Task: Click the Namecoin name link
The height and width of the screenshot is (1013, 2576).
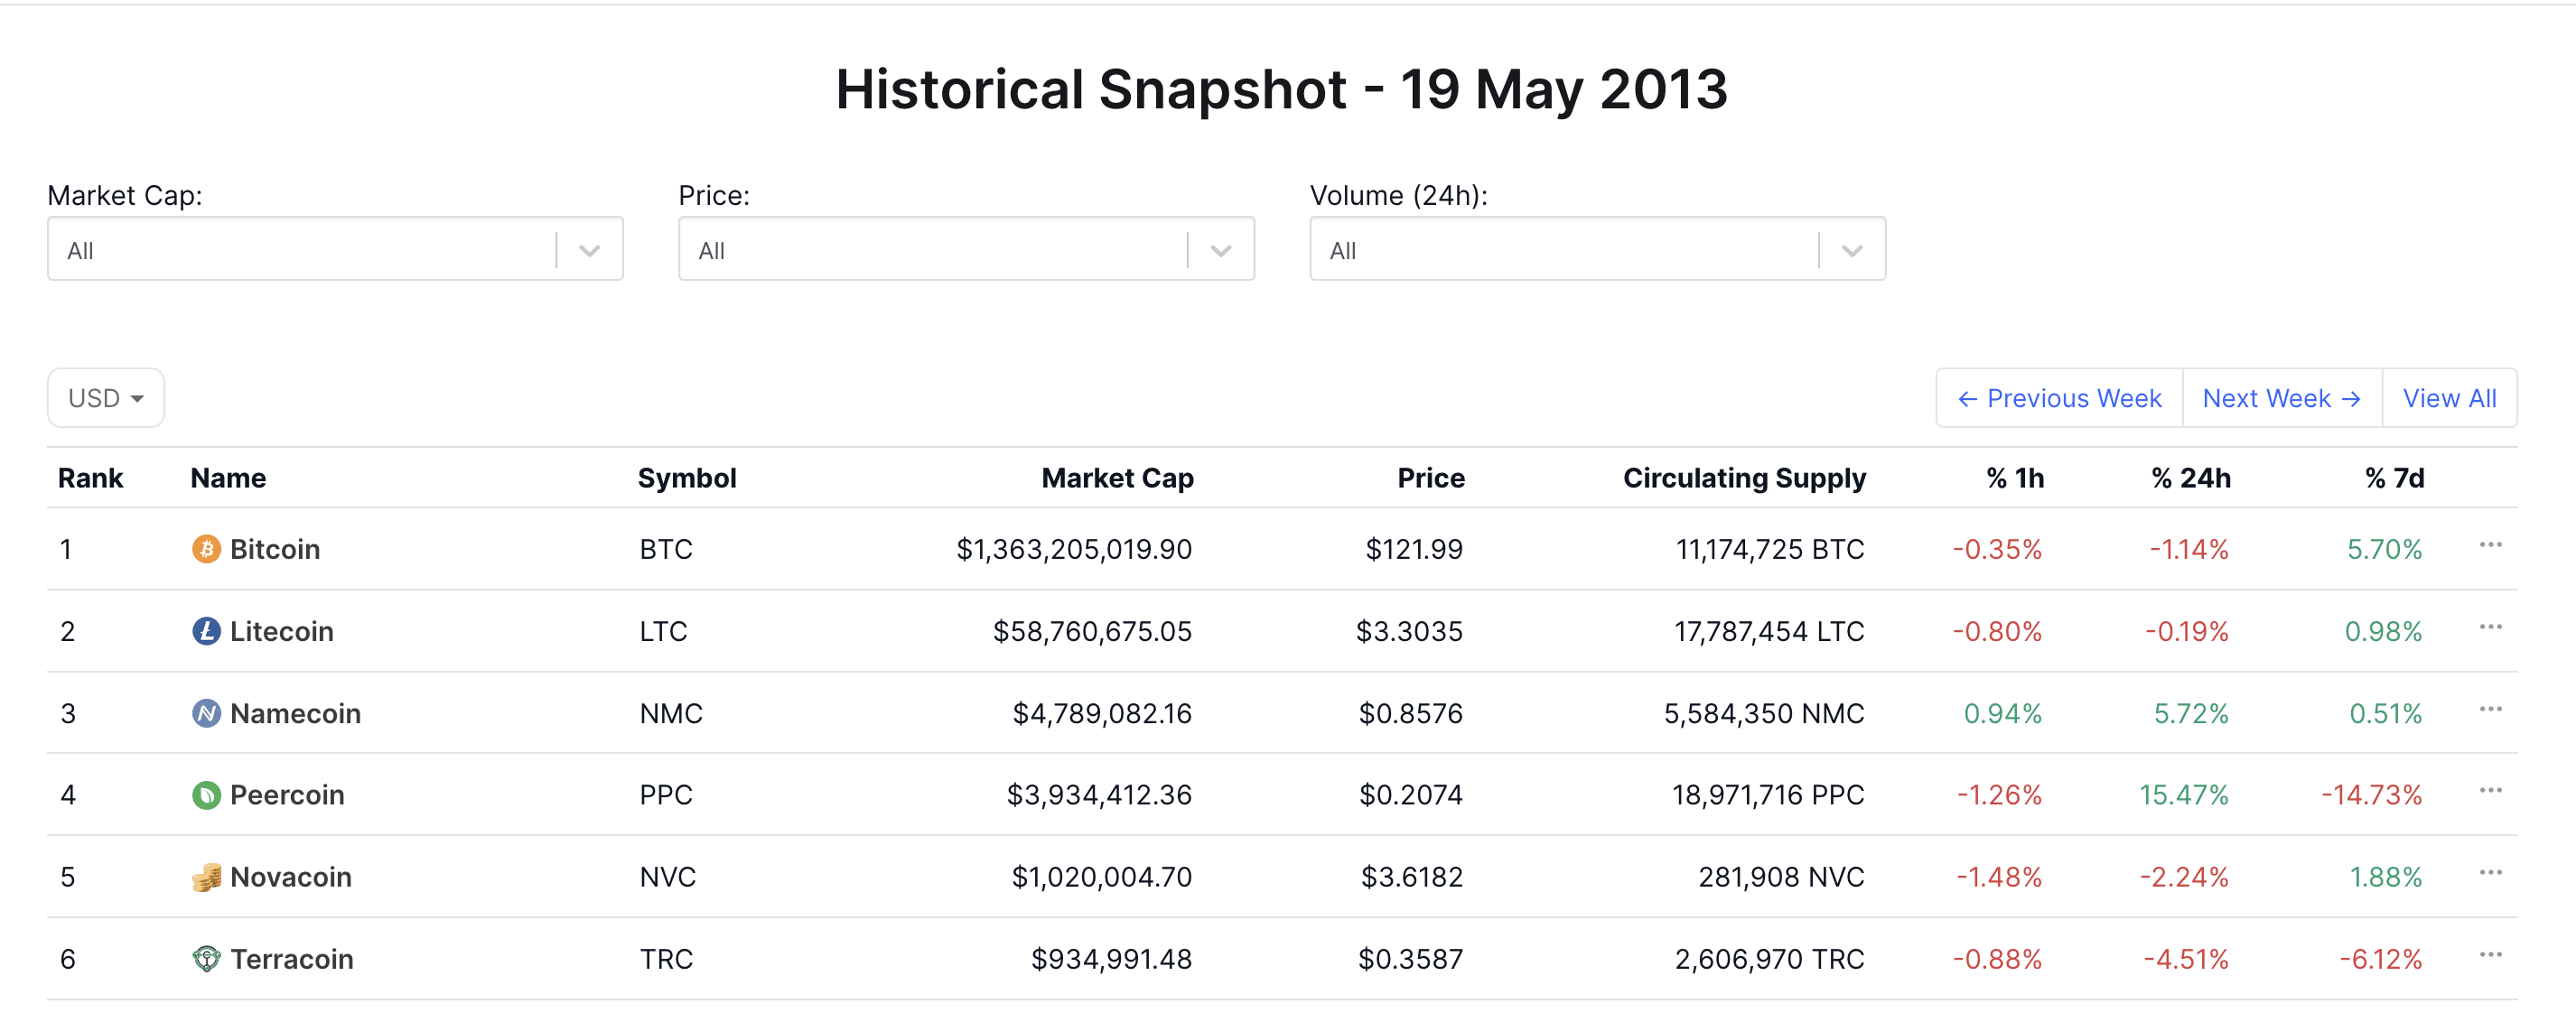Action: (295, 713)
